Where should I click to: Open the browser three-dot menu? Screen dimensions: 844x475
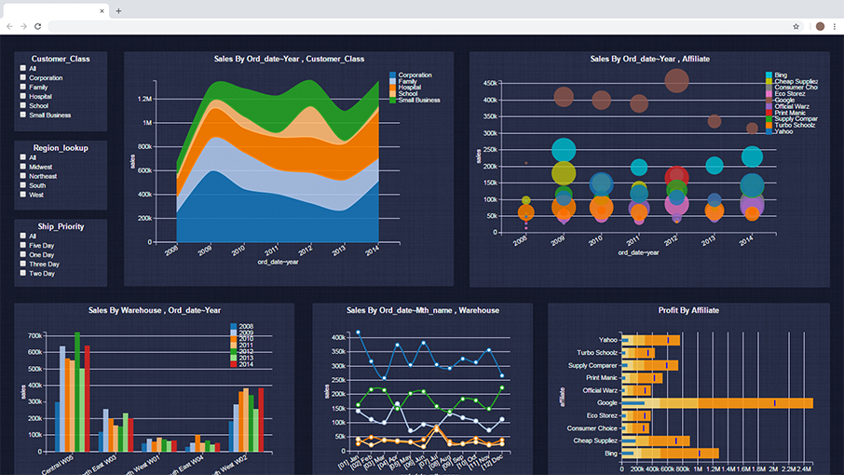tap(835, 26)
